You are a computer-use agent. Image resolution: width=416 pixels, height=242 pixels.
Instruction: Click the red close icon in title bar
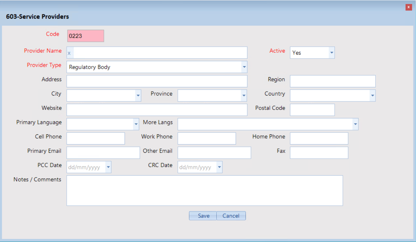point(408,7)
